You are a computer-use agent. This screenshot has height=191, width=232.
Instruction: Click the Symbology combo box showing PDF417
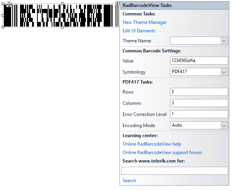pyautogui.click(x=199, y=72)
